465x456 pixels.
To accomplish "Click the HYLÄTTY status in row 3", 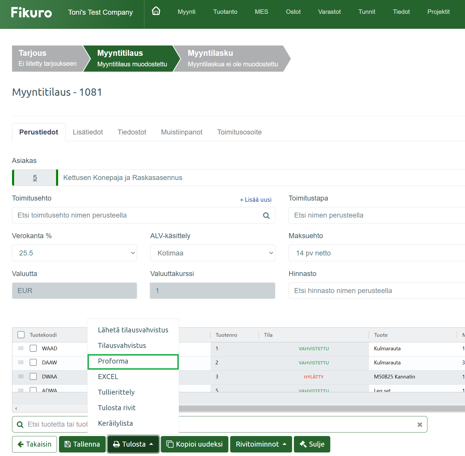I will tap(314, 377).
